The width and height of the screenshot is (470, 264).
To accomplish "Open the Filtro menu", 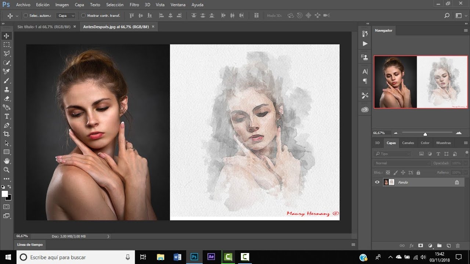I will pyautogui.click(x=134, y=5).
